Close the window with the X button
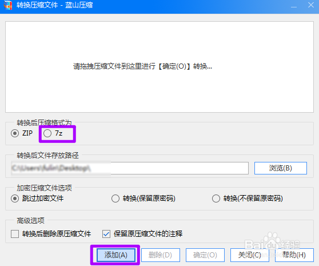319x266 pixels. [x=310, y=5]
